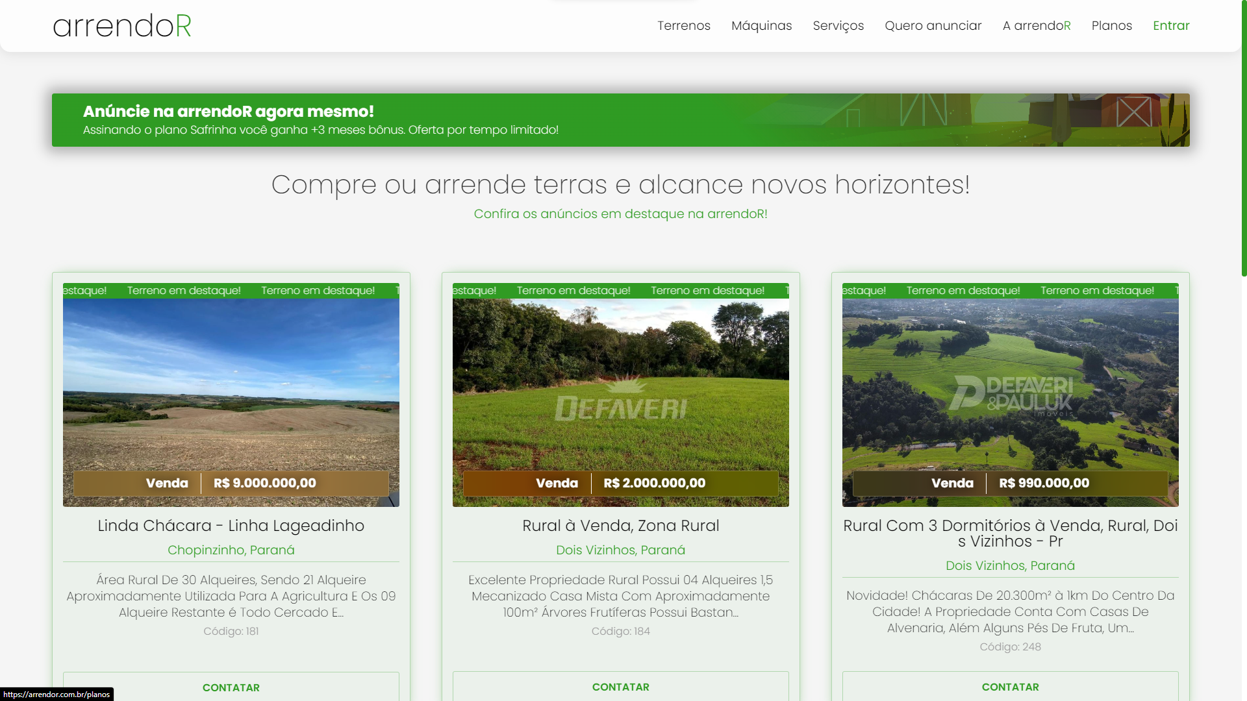Click the green Anúncie na arrendoR banner
1247x701 pixels.
click(620, 120)
